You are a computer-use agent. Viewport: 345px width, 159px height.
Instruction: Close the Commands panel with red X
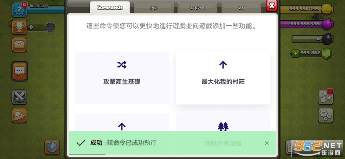(x=272, y=6)
